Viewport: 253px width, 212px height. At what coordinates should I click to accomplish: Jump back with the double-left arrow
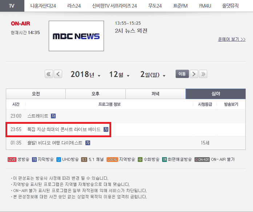pyautogui.click(x=49, y=74)
